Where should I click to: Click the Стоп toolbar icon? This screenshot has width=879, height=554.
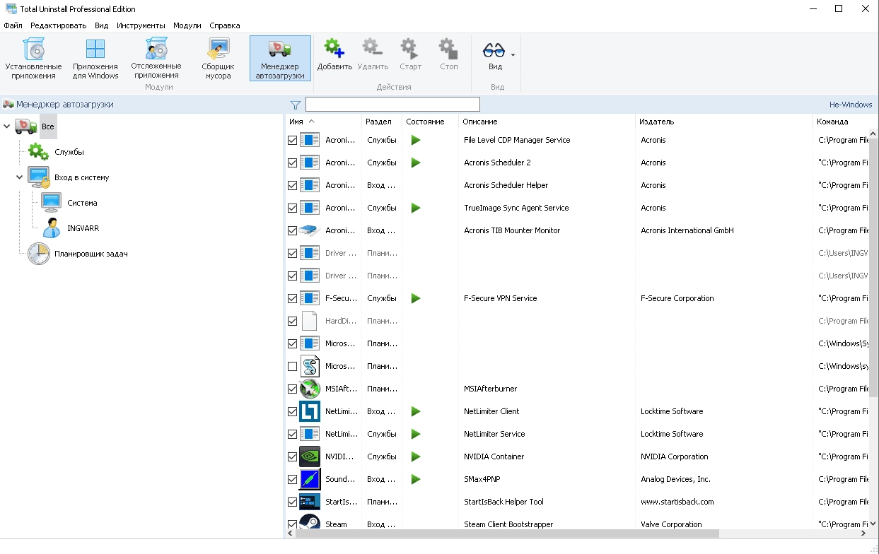(448, 49)
